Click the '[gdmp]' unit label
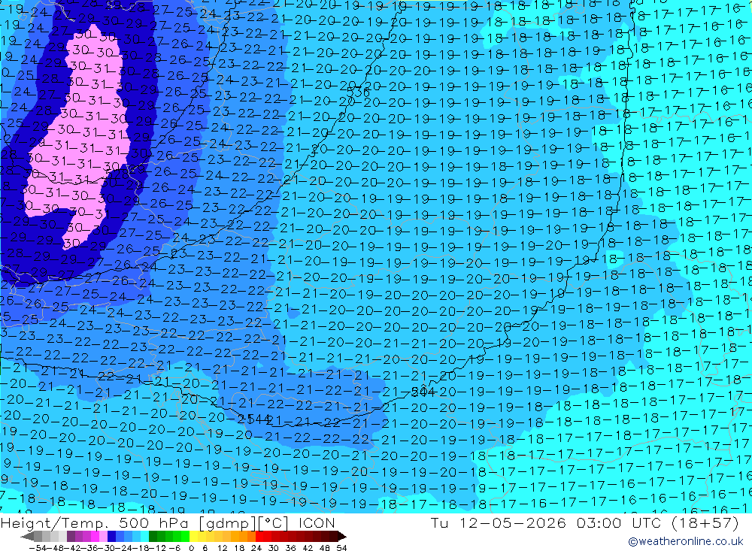 (x=228, y=523)
